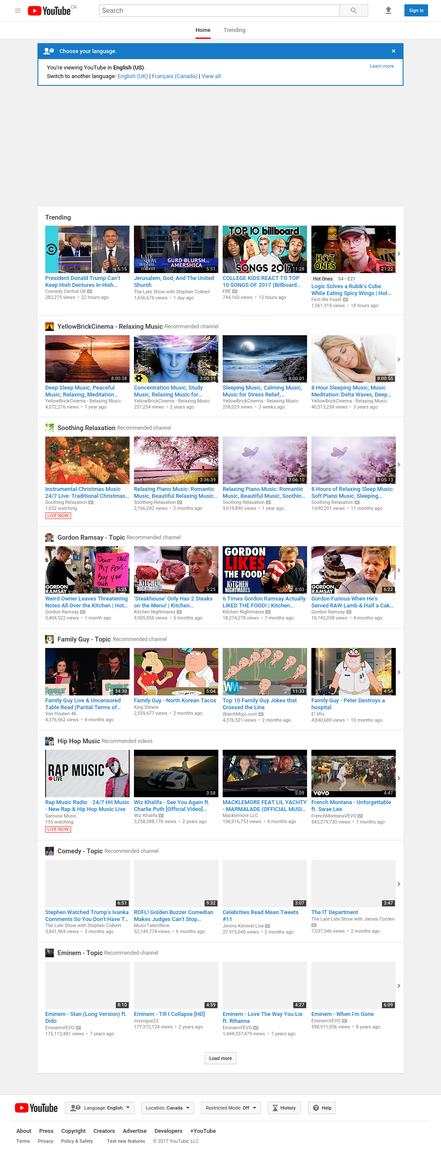Switch language to English (UK)
Viewport: 441px width, 1157px height.
tap(133, 76)
